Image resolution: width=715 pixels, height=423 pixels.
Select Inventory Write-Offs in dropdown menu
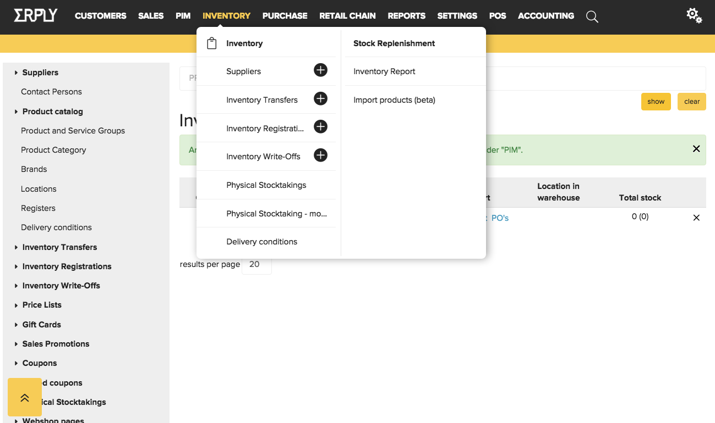point(263,157)
